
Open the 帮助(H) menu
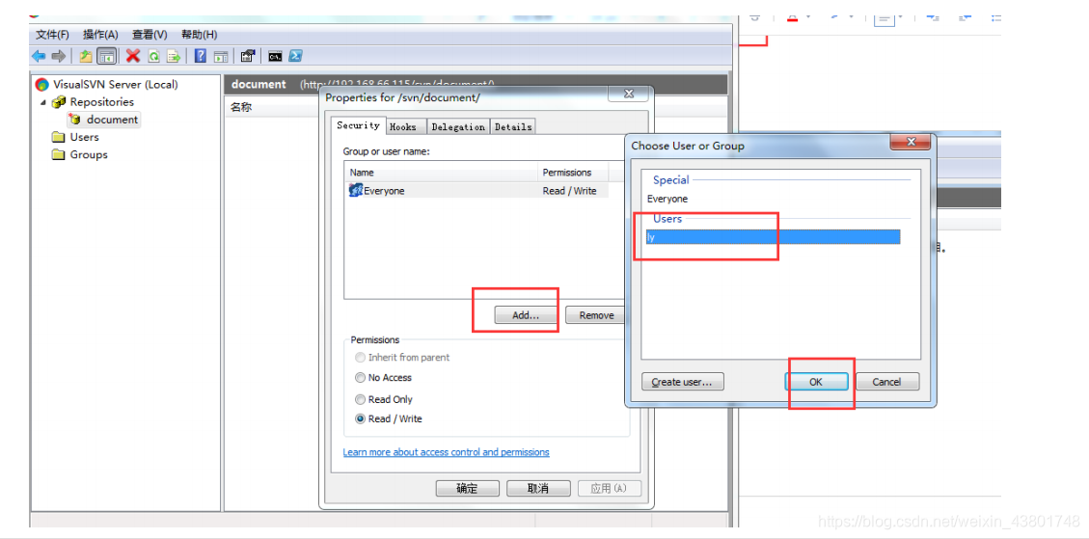(x=199, y=35)
